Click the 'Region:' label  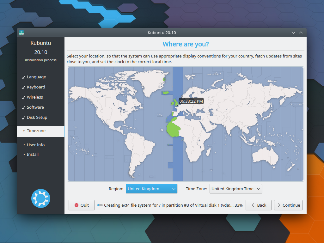click(x=116, y=189)
